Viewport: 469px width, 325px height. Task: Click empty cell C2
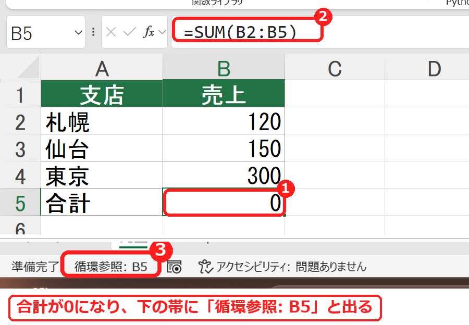point(335,121)
